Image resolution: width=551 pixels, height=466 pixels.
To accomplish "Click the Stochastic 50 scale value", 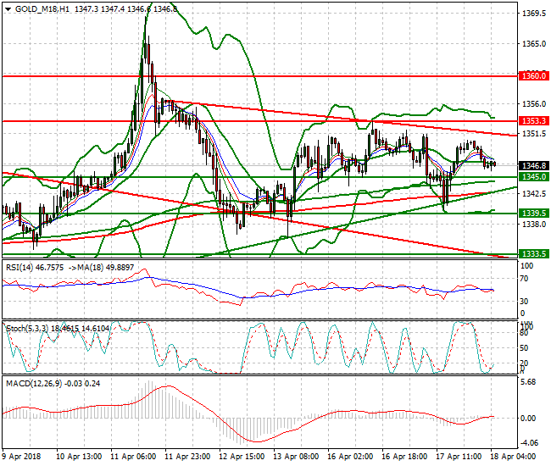I will point(524,348).
